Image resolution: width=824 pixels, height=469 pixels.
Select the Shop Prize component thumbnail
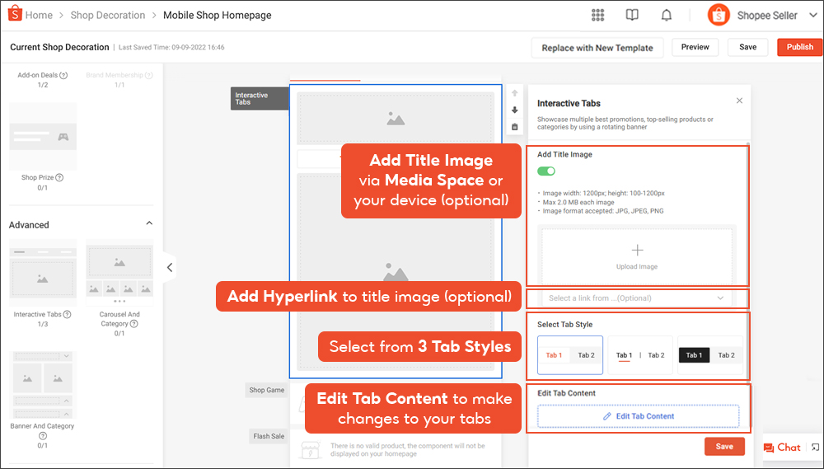(x=43, y=136)
